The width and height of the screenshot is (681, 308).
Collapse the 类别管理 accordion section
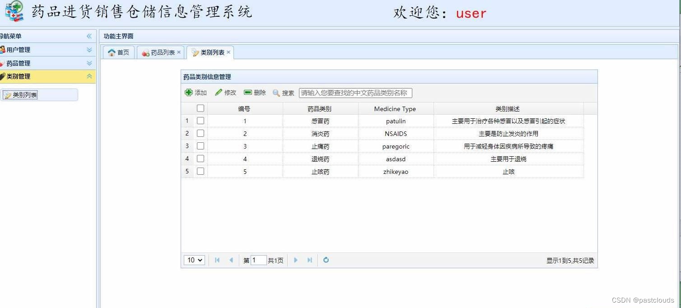click(x=89, y=76)
